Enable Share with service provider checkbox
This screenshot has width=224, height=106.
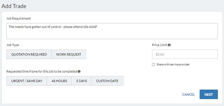tap(153, 65)
